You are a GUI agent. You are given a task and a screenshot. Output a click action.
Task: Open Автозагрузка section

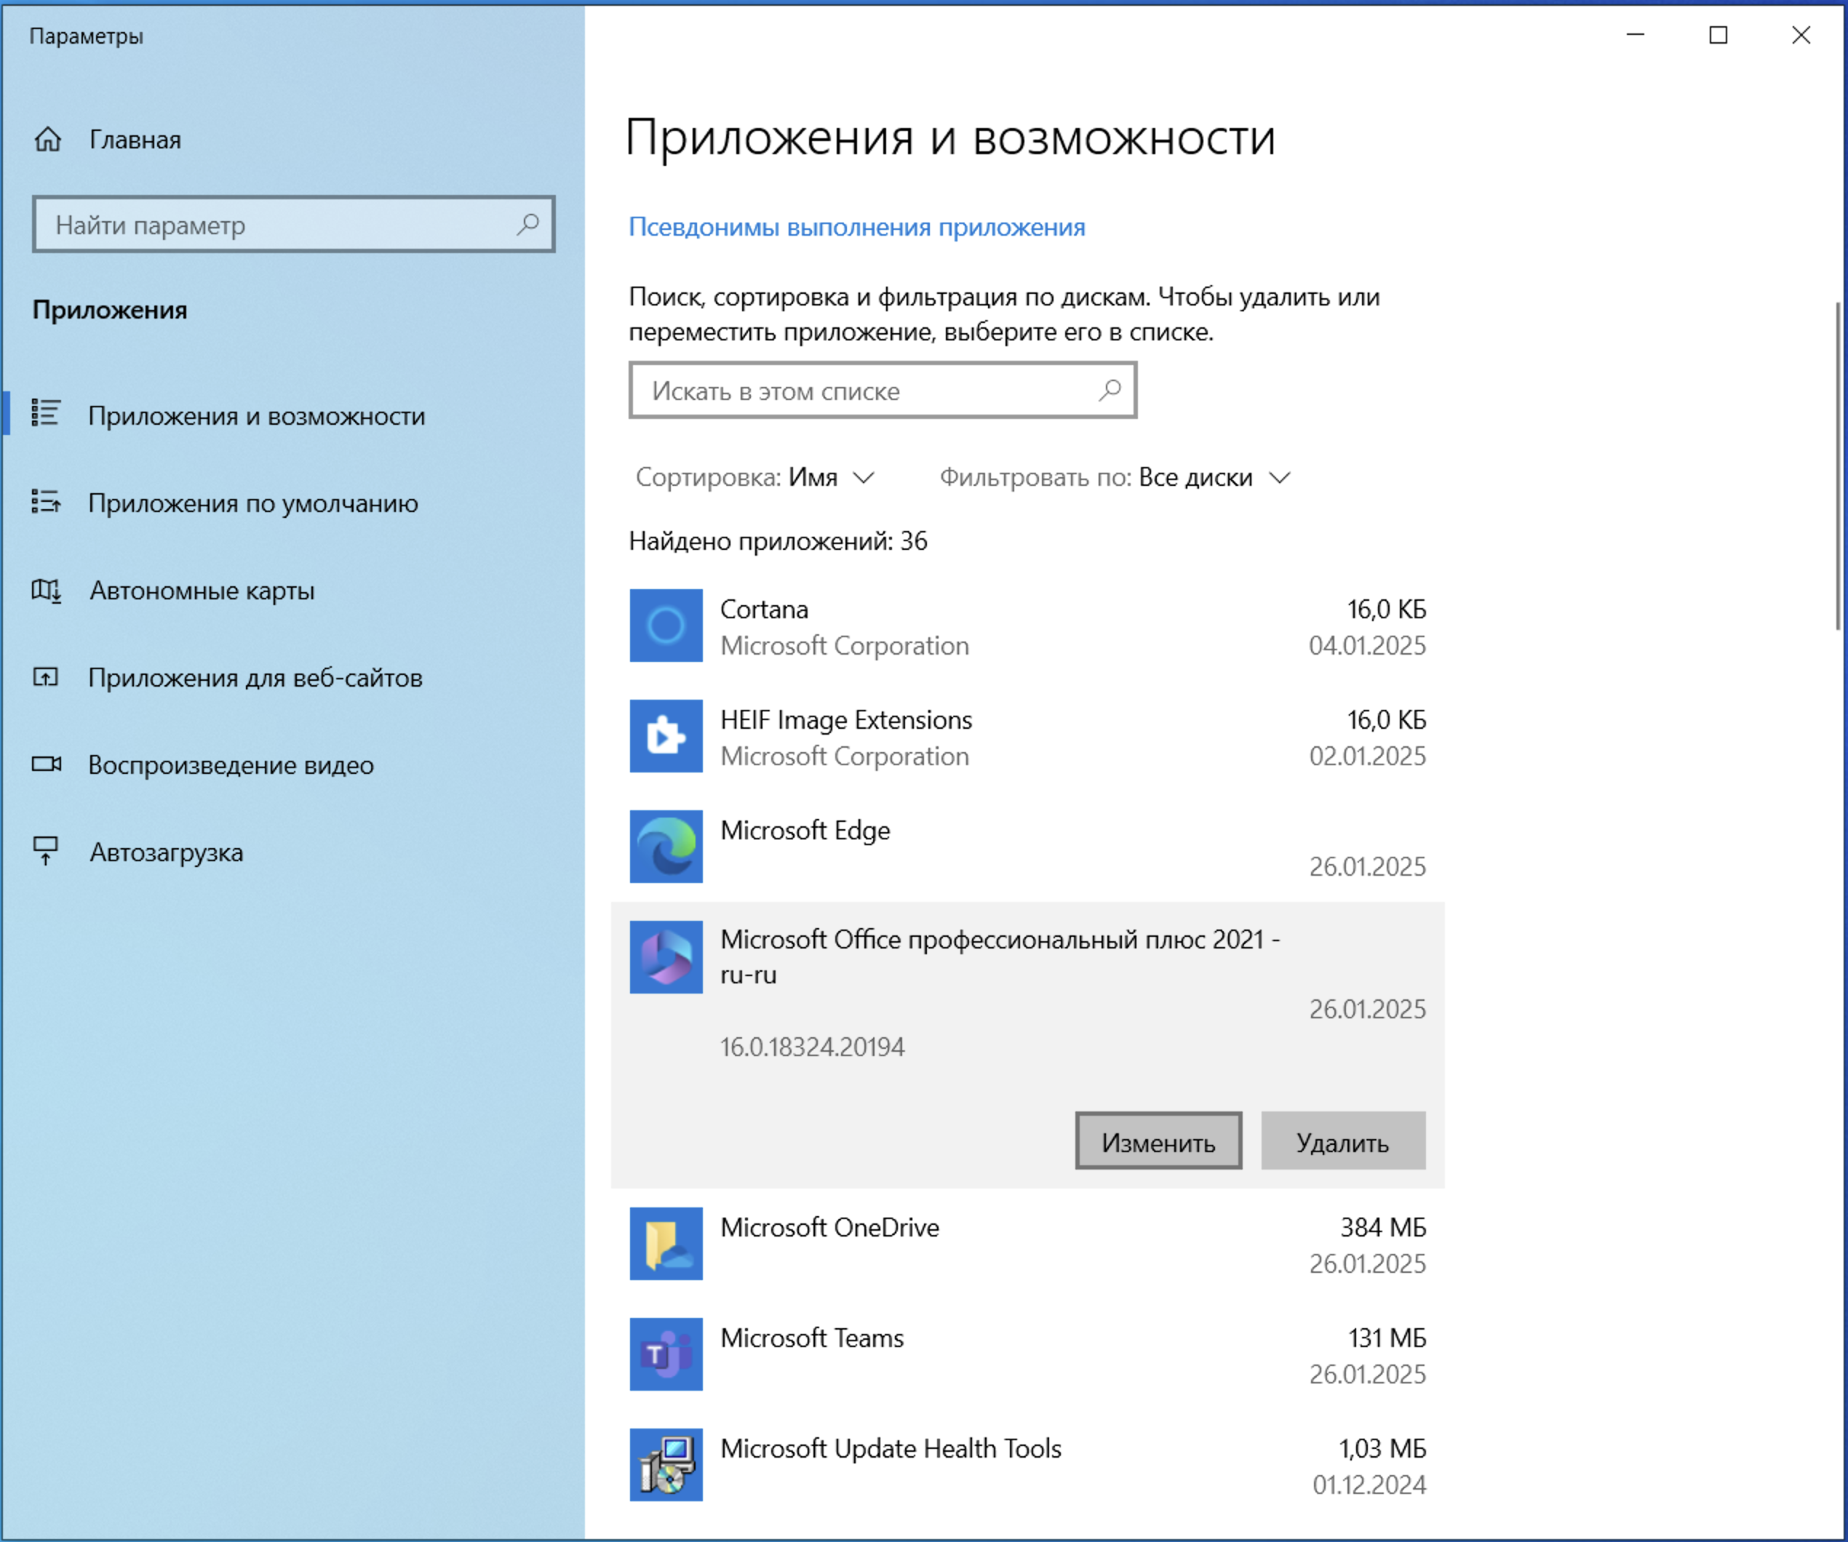click(x=292, y=852)
